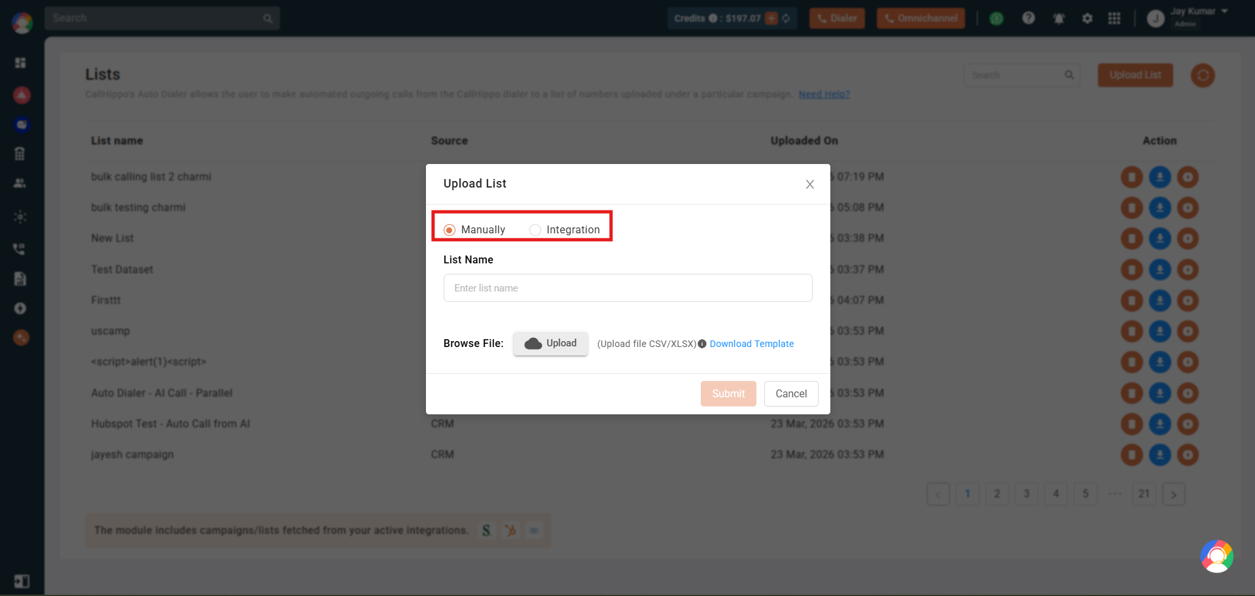Image resolution: width=1255 pixels, height=596 pixels.
Task: Expand the sidebar using bottom toggle icon
Action: [22, 581]
